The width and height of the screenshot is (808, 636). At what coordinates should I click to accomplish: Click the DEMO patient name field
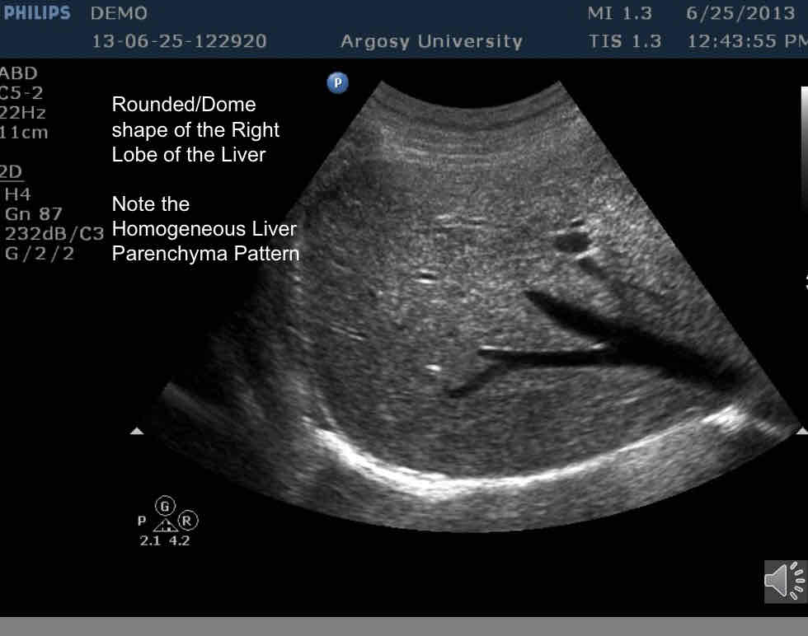120,13
